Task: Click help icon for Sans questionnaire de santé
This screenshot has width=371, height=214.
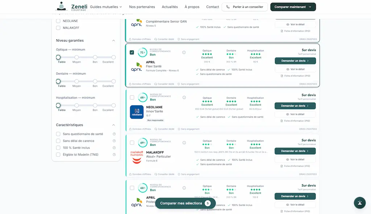Action: pyautogui.click(x=114, y=134)
